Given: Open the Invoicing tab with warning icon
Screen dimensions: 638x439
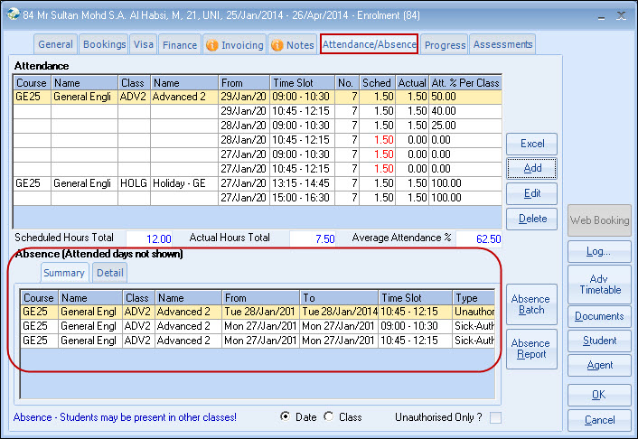Looking at the screenshot, I should [x=234, y=44].
